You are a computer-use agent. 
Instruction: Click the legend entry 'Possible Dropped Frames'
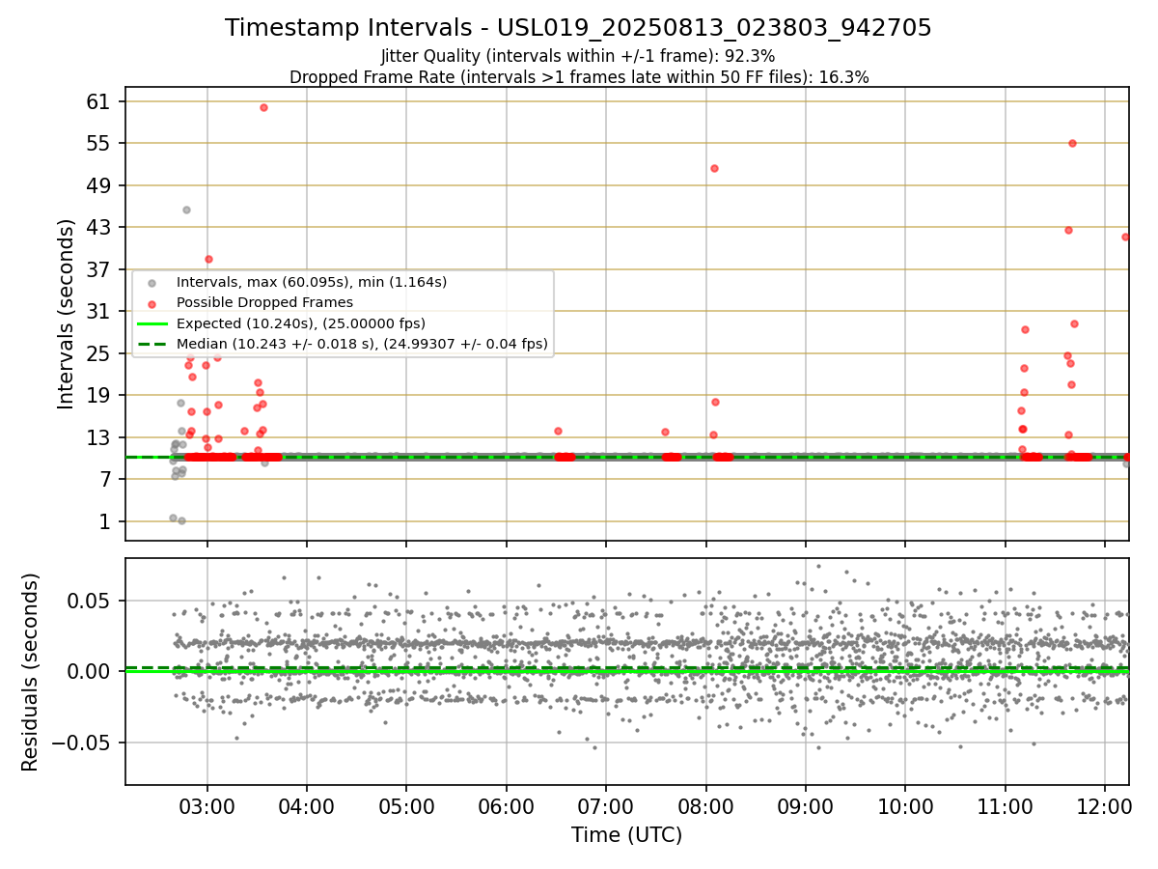coord(264,302)
